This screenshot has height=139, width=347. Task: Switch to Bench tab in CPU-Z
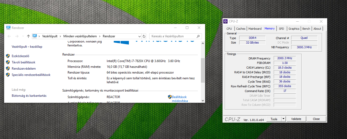[306, 29]
